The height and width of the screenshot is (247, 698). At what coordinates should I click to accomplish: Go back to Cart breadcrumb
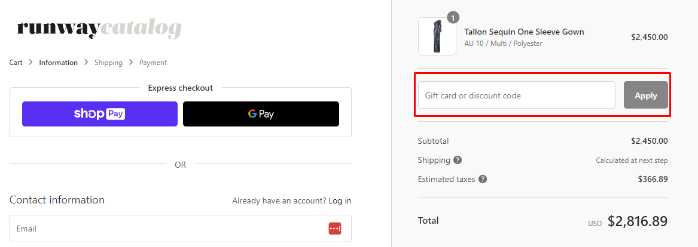pyautogui.click(x=16, y=63)
